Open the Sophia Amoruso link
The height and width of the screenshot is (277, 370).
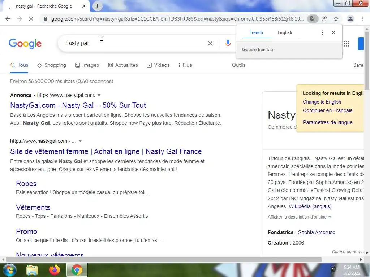pos(317,233)
